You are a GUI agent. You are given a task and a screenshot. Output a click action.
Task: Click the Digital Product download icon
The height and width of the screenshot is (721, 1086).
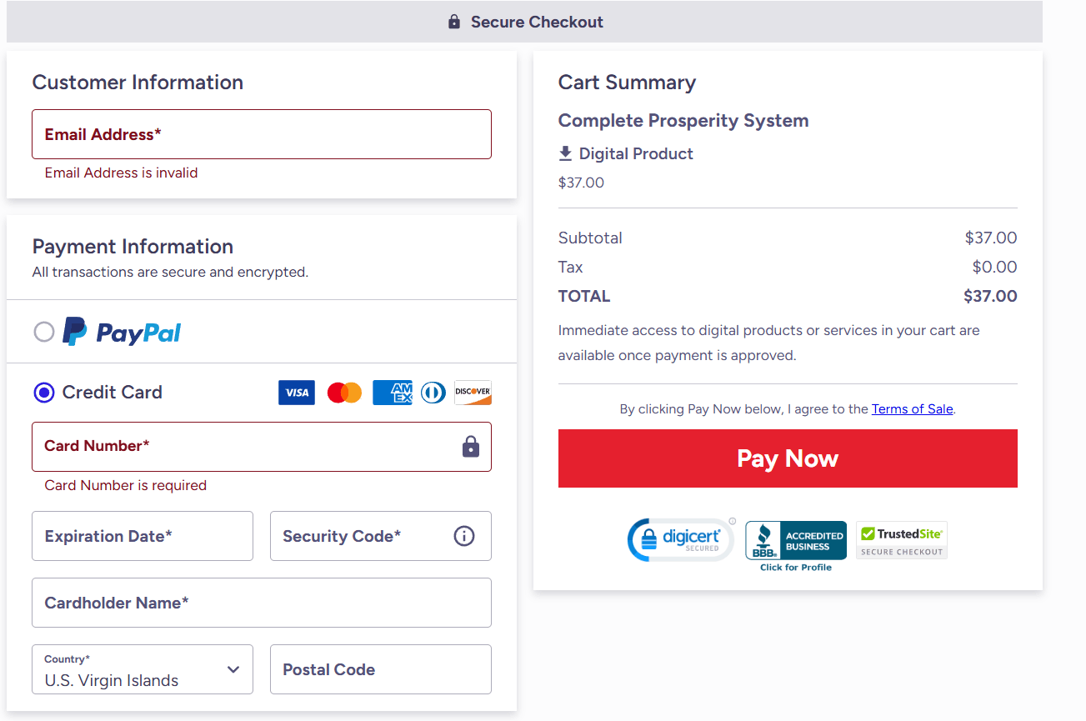tap(565, 153)
